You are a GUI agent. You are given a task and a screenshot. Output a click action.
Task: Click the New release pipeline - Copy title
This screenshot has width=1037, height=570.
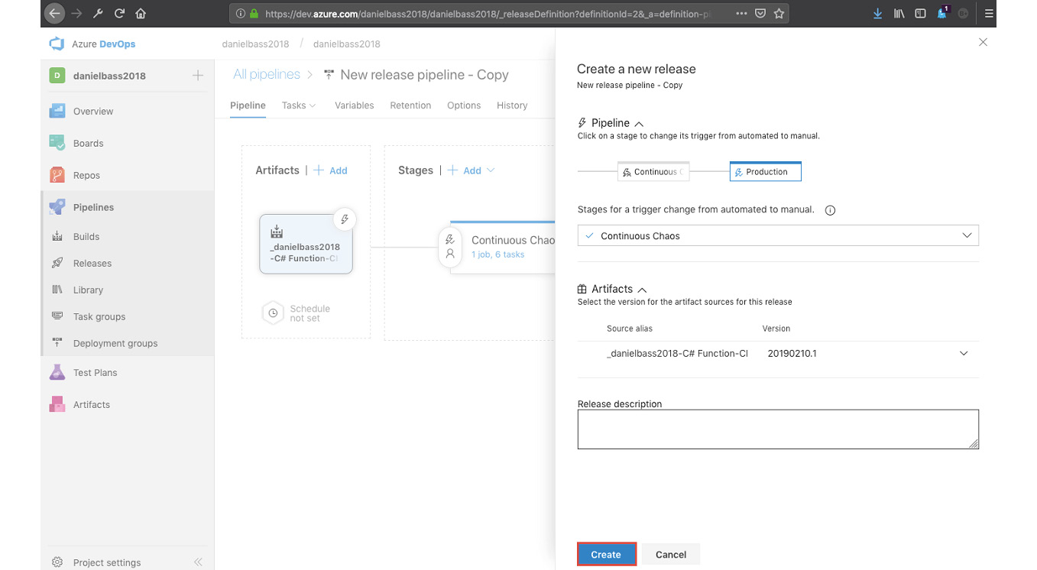point(424,75)
